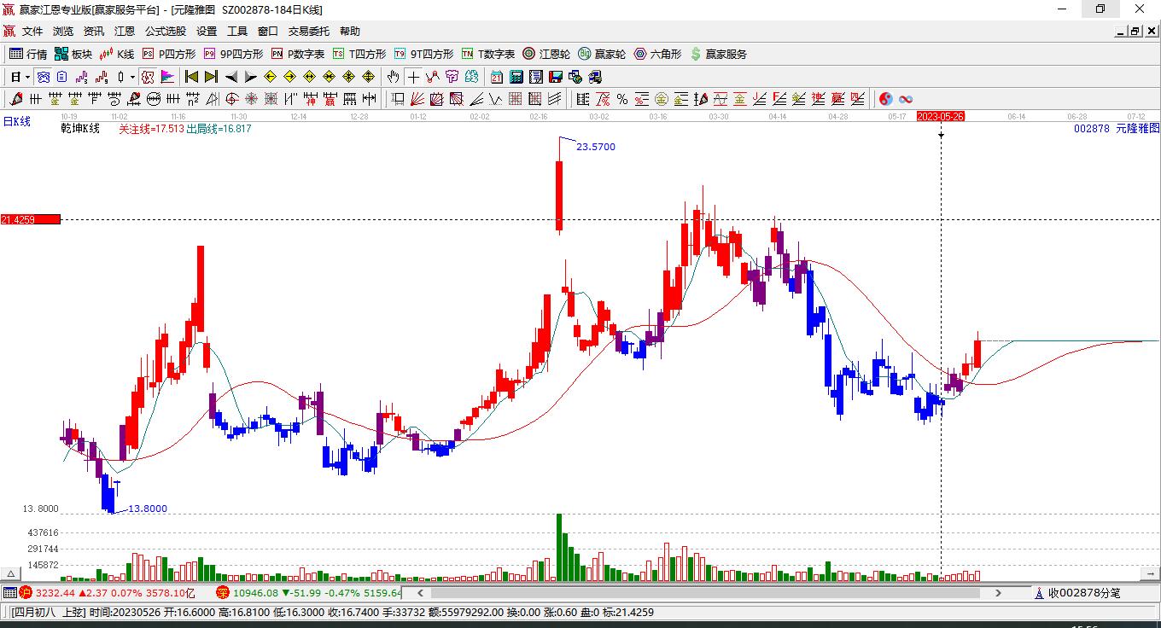Click the gold 金 coin circle icon
This screenshot has height=628, width=1161.
(x=662, y=99)
